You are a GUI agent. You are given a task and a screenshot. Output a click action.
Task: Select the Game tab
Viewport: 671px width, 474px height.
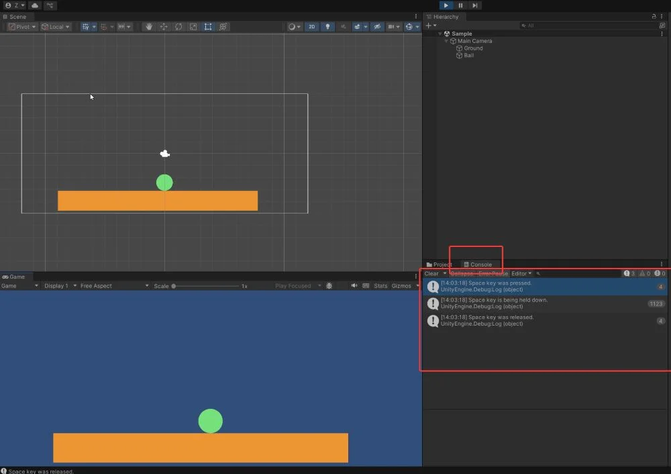(x=13, y=277)
